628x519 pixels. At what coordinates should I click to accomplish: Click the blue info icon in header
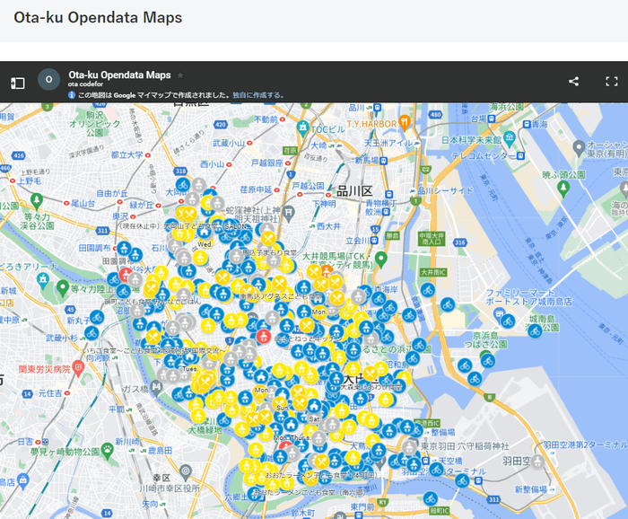coord(72,94)
